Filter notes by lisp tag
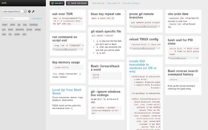The image size is (208, 130). click(x=25, y=25)
